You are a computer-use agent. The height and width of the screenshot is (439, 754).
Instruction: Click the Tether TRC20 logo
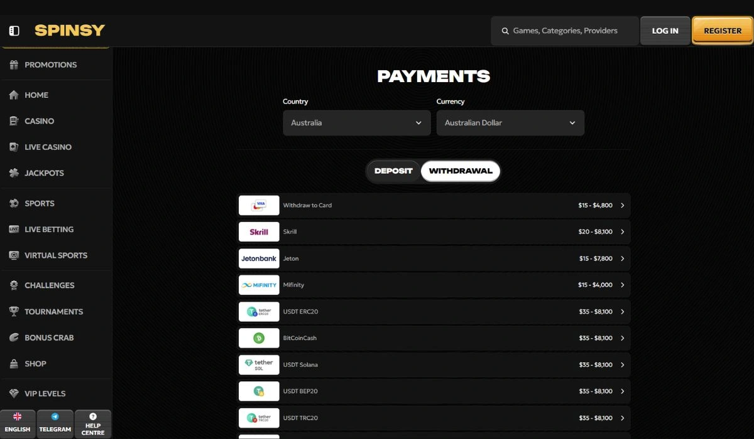pyautogui.click(x=259, y=418)
